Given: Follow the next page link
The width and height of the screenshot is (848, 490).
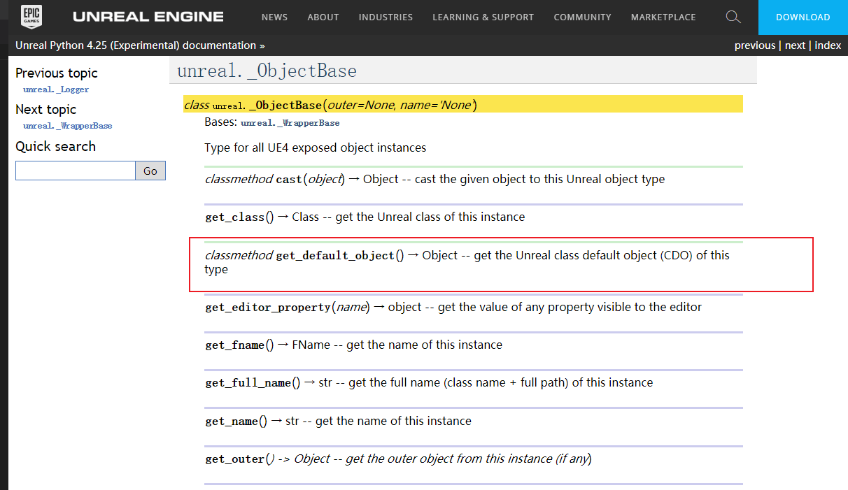Looking at the screenshot, I should [795, 45].
